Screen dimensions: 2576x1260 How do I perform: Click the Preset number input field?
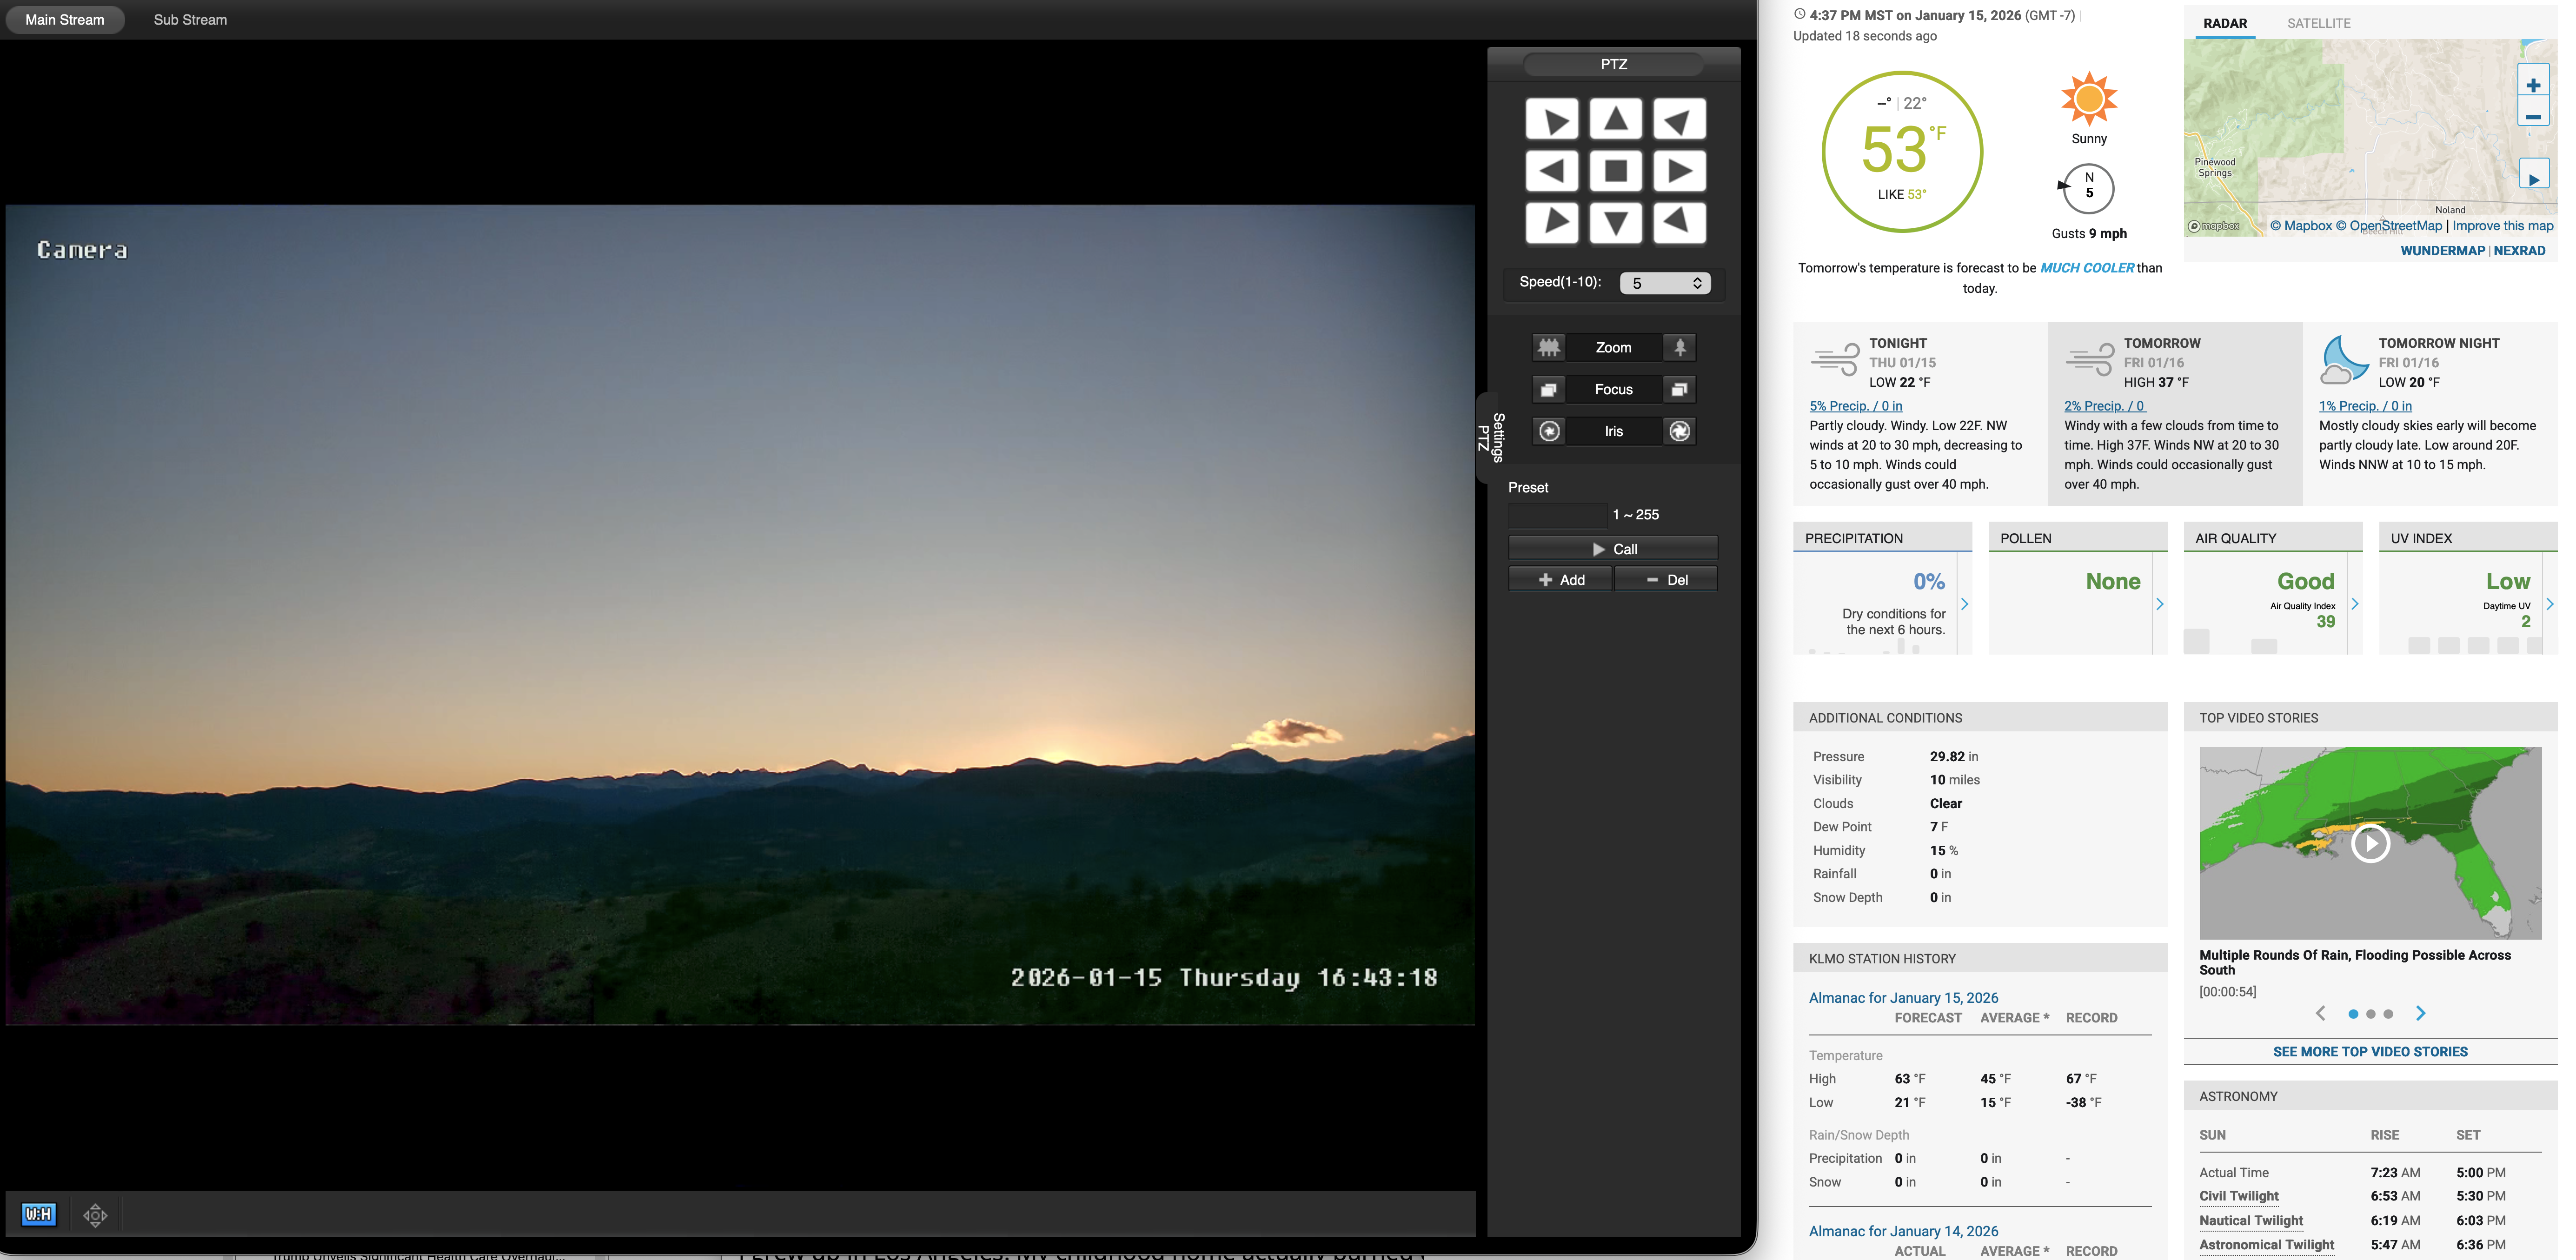coord(1557,515)
